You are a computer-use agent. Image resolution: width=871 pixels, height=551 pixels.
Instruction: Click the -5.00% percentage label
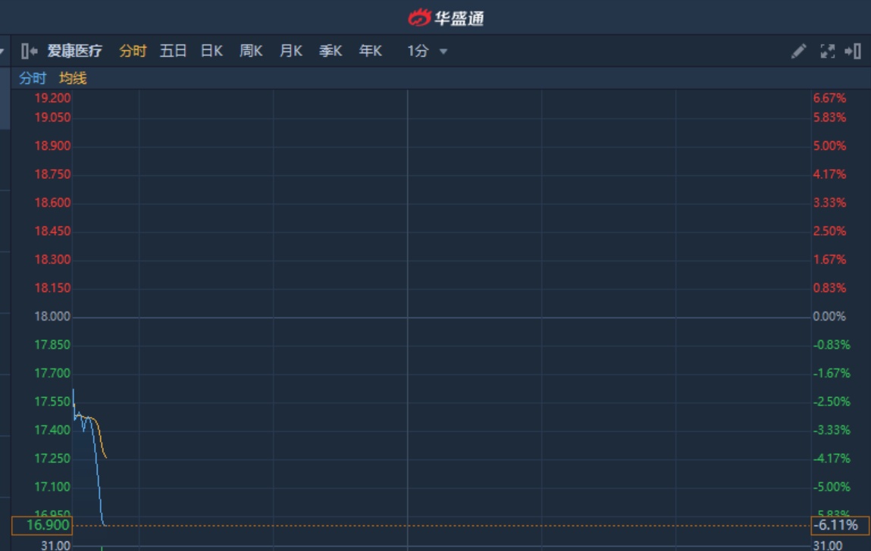pyautogui.click(x=832, y=487)
